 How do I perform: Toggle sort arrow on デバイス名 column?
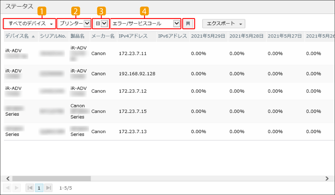(x=33, y=36)
